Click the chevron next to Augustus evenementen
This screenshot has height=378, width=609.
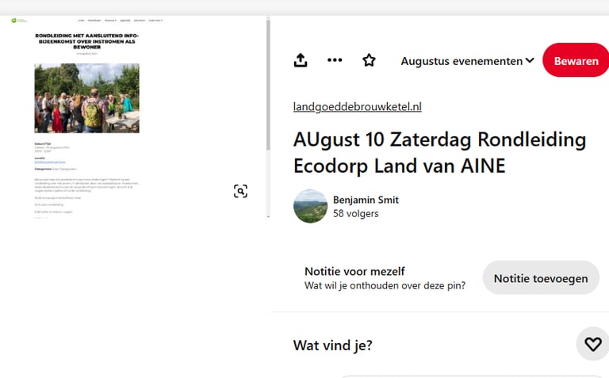click(x=530, y=61)
